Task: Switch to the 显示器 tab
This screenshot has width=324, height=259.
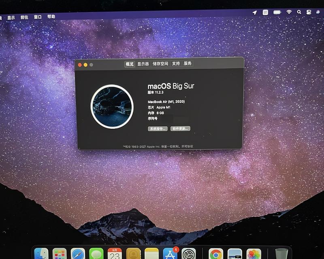Action: click(143, 64)
